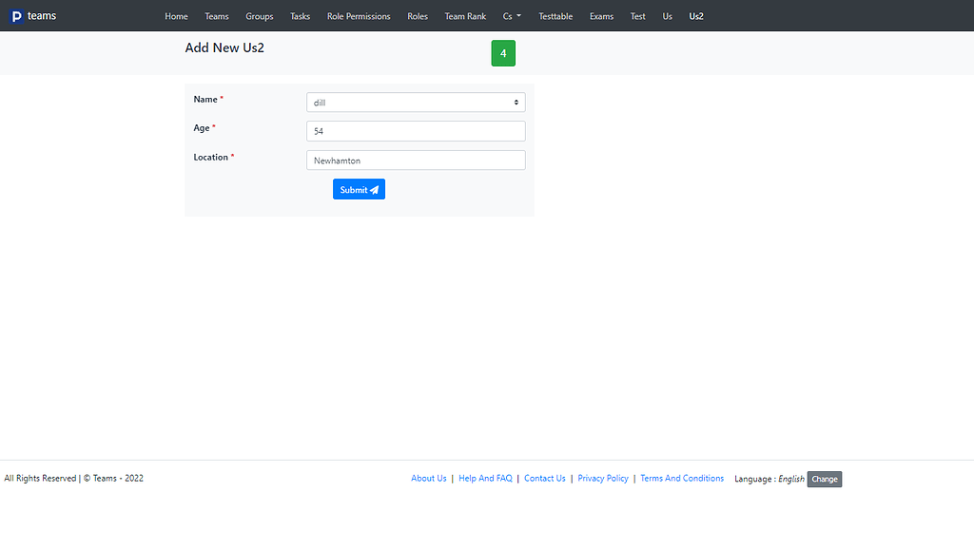974x549 pixels.
Task: Open the Cs menu caret arrow
Action: coord(521,16)
